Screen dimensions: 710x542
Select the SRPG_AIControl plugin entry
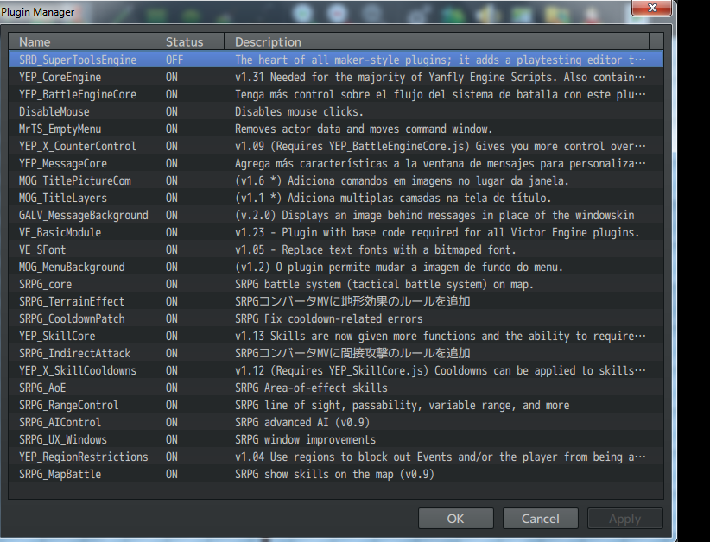335,422
